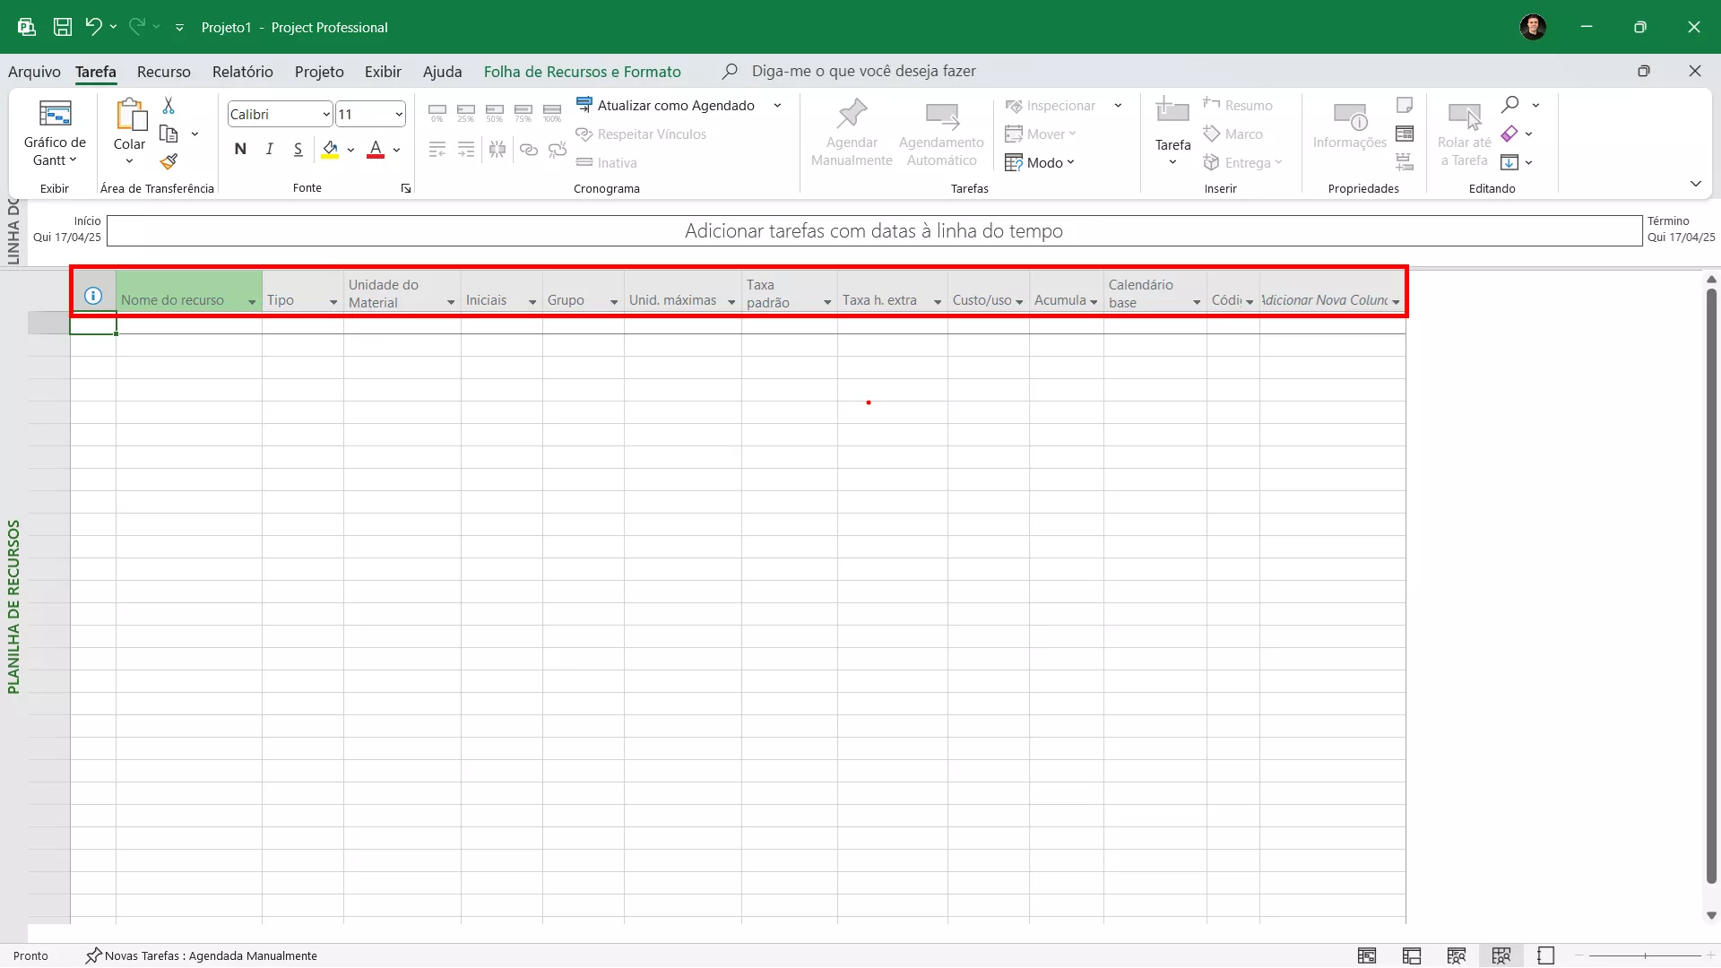Screen dimensions: 1721x968
Task: Toggle italic formatting button
Action: coord(269,150)
